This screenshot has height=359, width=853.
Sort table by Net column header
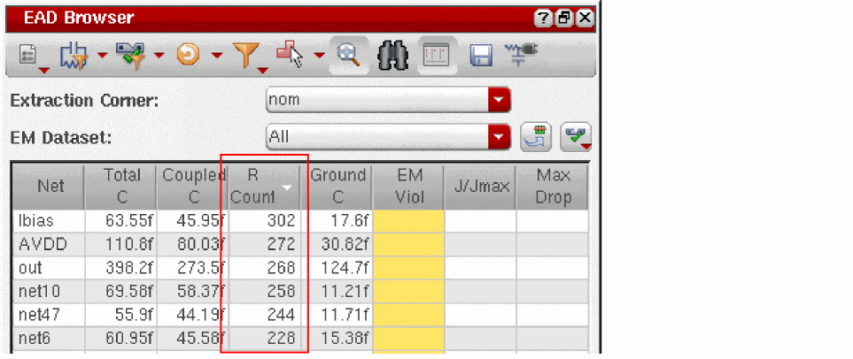point(47,187)
